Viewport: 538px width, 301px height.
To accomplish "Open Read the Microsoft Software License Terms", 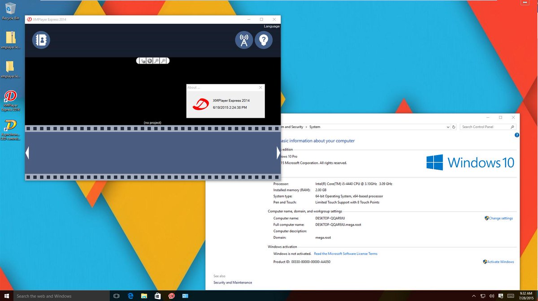I will [346, 254].
